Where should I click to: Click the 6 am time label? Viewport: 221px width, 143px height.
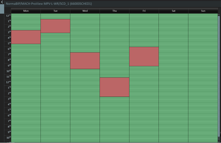[8, 49]
